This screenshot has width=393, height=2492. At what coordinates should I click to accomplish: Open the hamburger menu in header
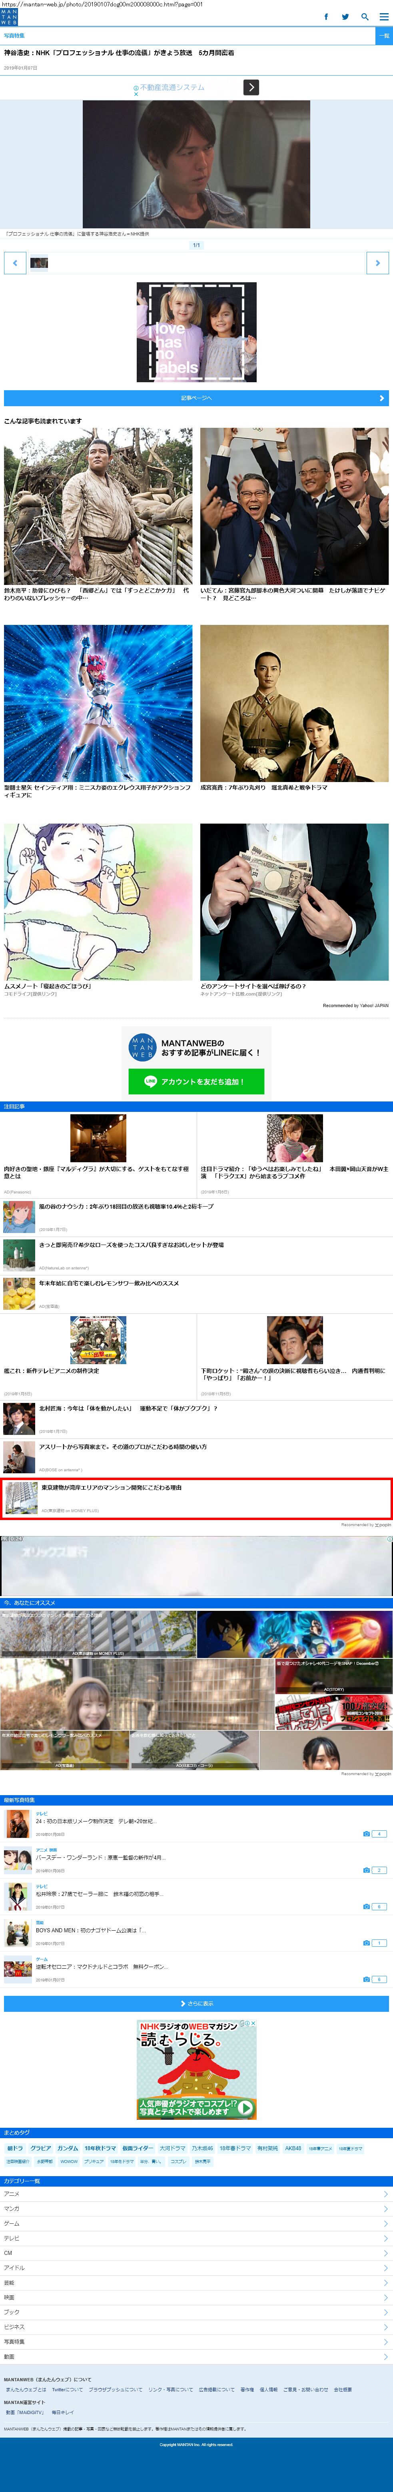pos(383,16)
